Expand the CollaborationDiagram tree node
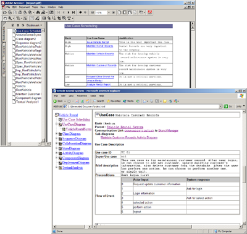The width and height of the screenshot is (247, 234). point(57,143)
